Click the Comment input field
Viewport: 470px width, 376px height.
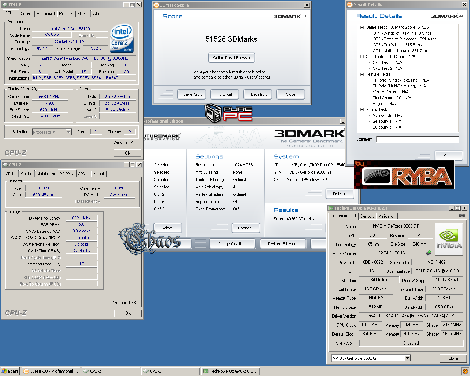coord(417,139)
